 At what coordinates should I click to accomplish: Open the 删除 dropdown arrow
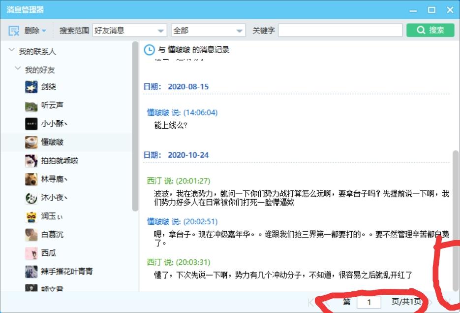click(44, 31)
